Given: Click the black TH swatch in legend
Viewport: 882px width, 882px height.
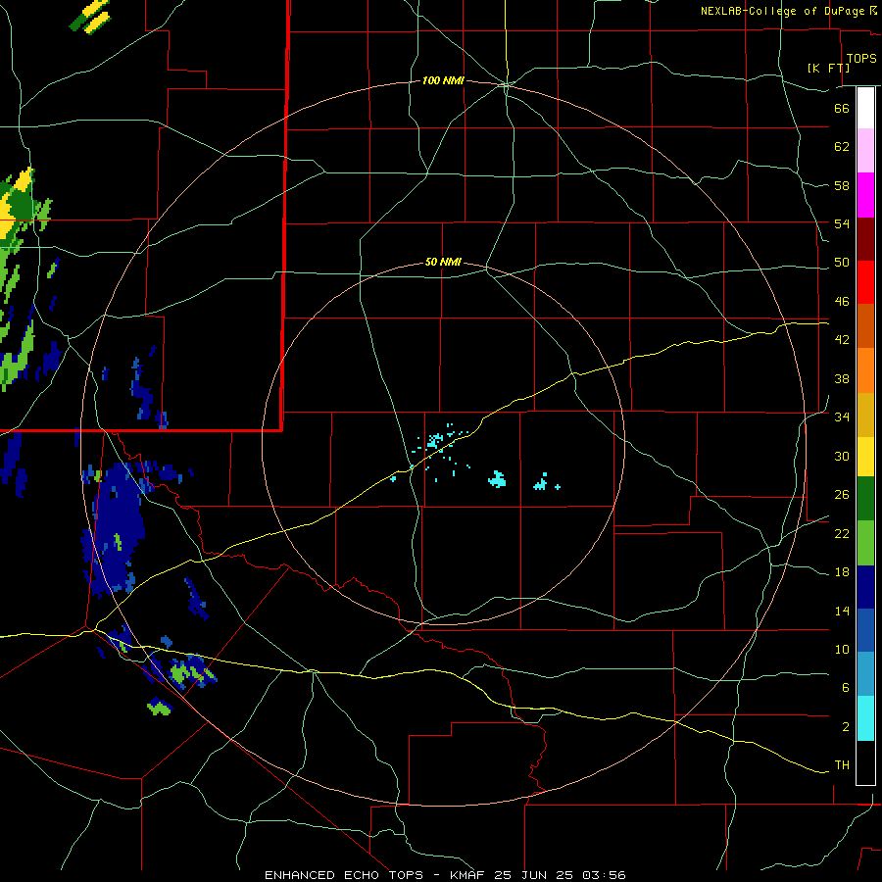Looking at the screenshot, I should tap(865, 762).
